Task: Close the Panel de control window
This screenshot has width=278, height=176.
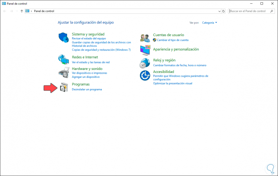Action: 272,3
